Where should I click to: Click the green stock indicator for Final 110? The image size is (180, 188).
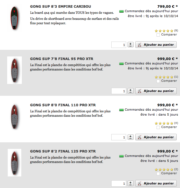[x=121, y=110]
